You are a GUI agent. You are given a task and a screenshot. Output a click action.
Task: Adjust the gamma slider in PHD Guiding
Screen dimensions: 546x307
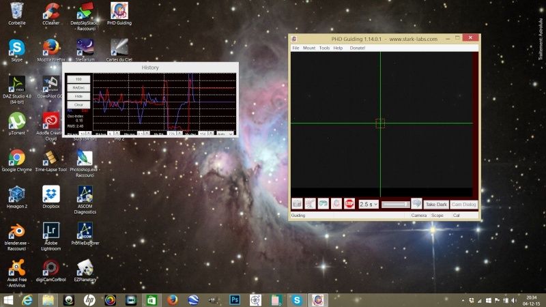coord(396,204)
